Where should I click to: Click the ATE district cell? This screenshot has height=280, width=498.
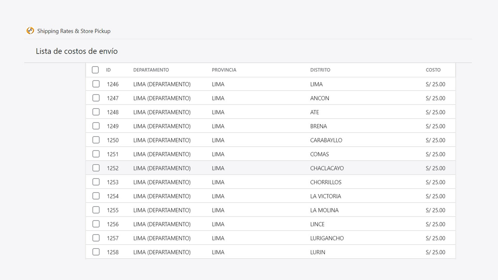pos(315,112)
